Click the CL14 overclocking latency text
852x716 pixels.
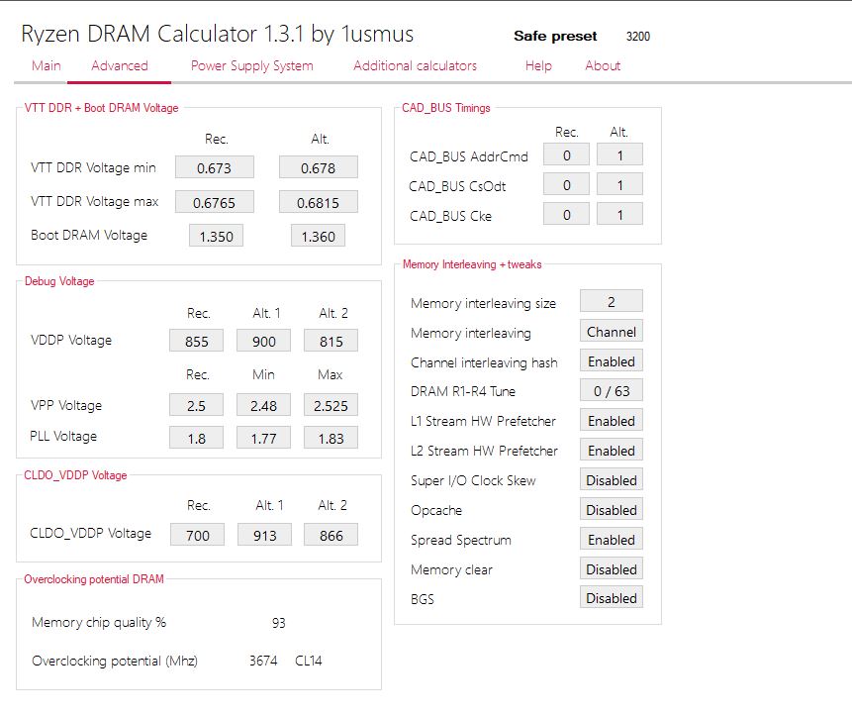pyautogui.click(x=309, y=661)
